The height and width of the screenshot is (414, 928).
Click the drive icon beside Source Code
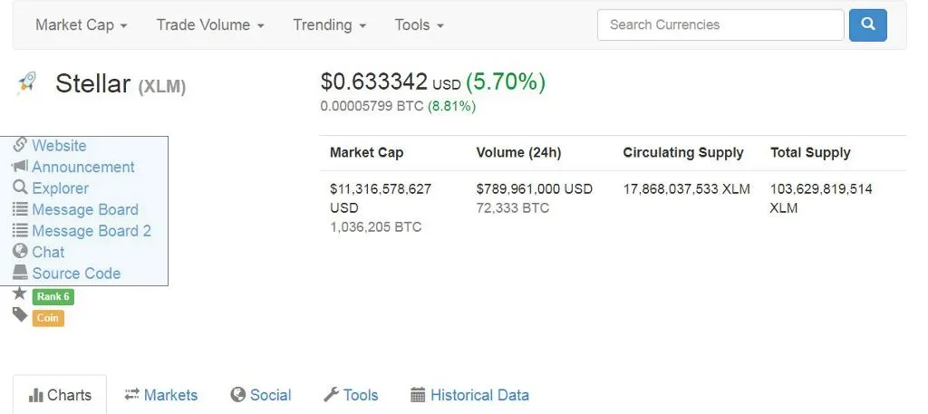pos(20,273)
